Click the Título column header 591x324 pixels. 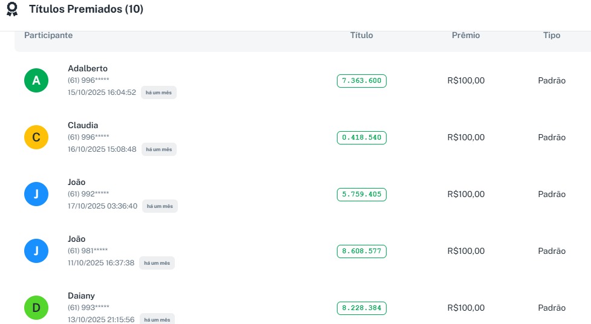(x=362, y=36)
